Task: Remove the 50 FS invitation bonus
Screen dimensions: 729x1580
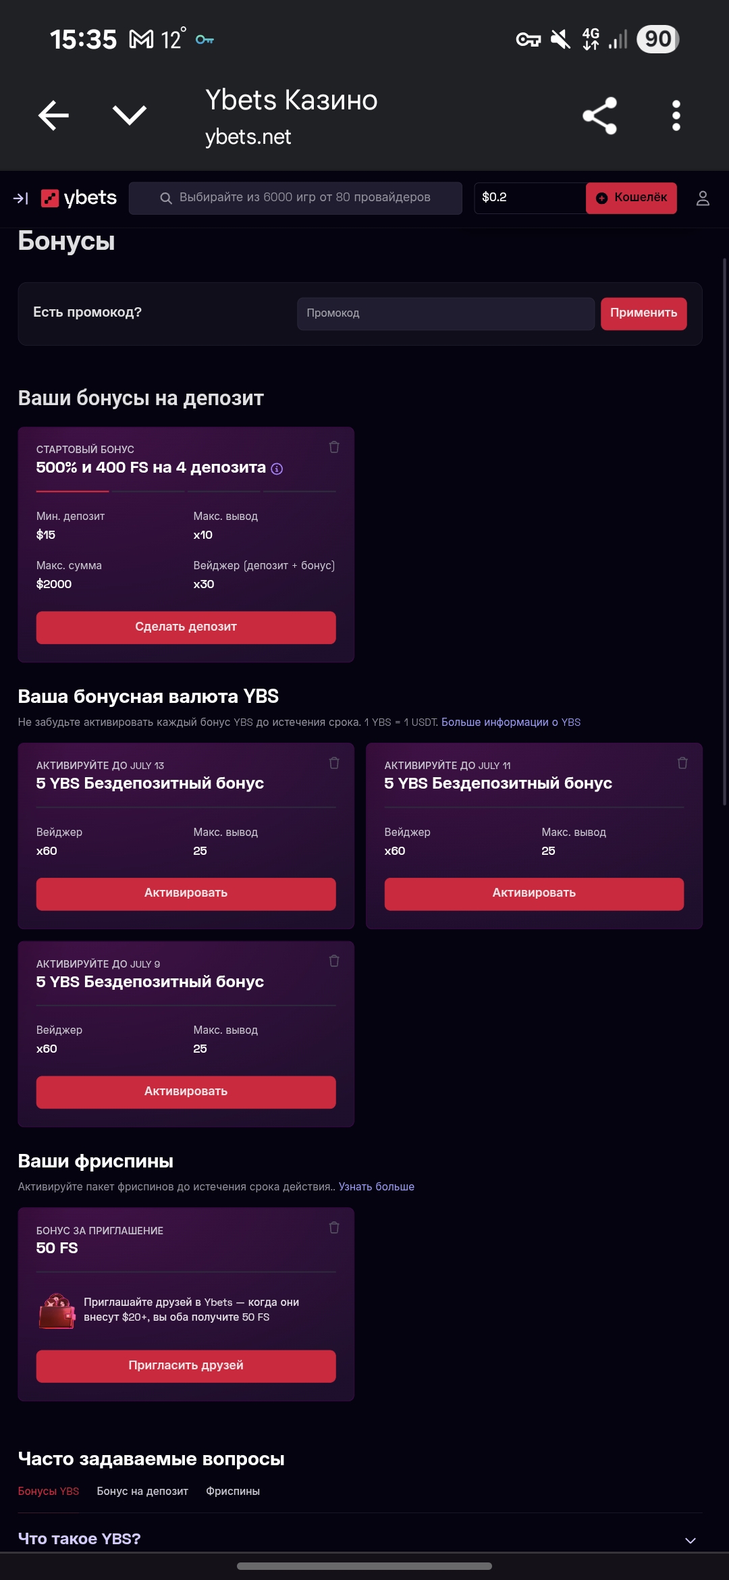Action: pyautogui.click(x=334, y=1228)
